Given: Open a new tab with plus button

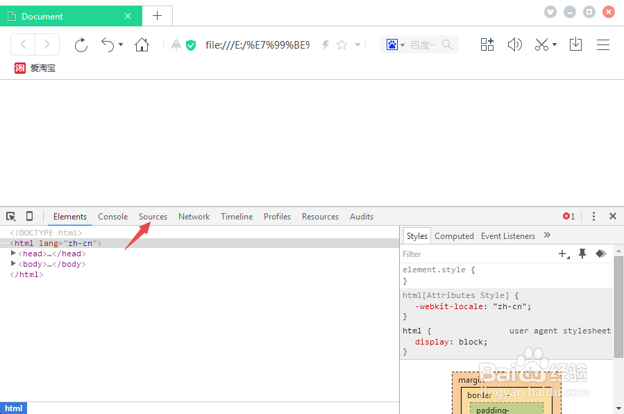Looking at the screenshot, I should (x=157, y=16).
